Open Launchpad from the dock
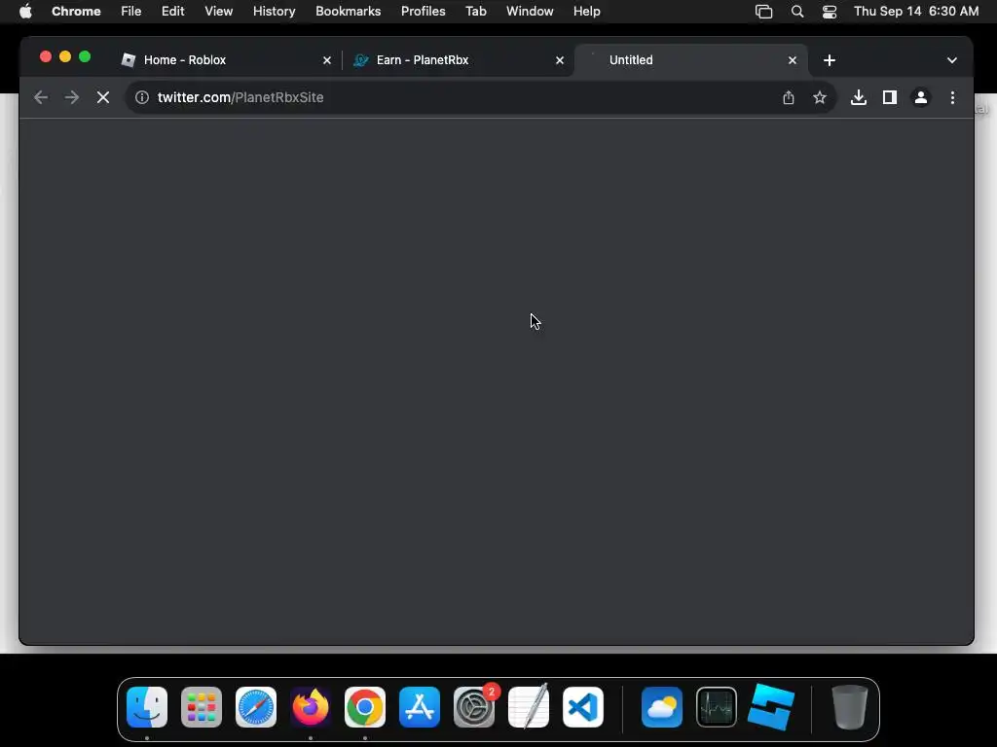The image size is (997, 747). tap(202, 707)
